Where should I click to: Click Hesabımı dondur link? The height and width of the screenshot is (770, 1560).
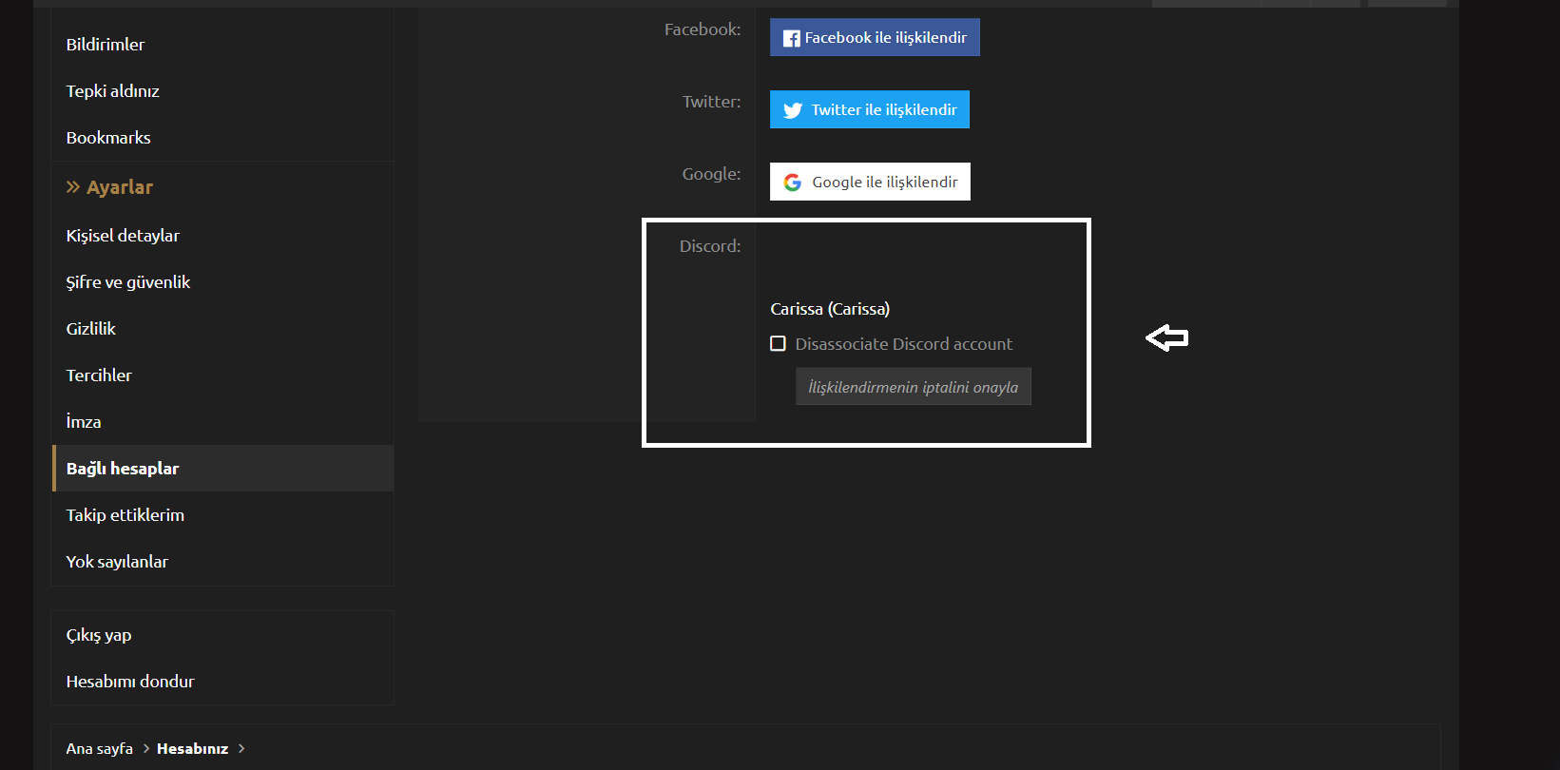(x=130, y=682)
